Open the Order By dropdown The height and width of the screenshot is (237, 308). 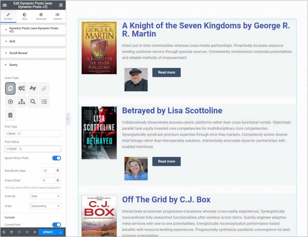(45, 196)
